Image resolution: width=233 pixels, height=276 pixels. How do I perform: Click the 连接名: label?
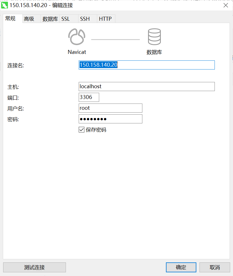(16, 66)
